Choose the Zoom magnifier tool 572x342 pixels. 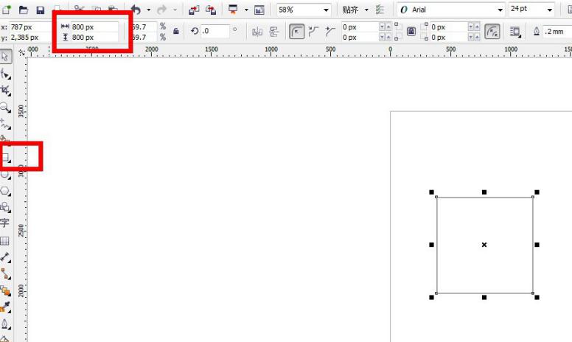coord(5,107)
